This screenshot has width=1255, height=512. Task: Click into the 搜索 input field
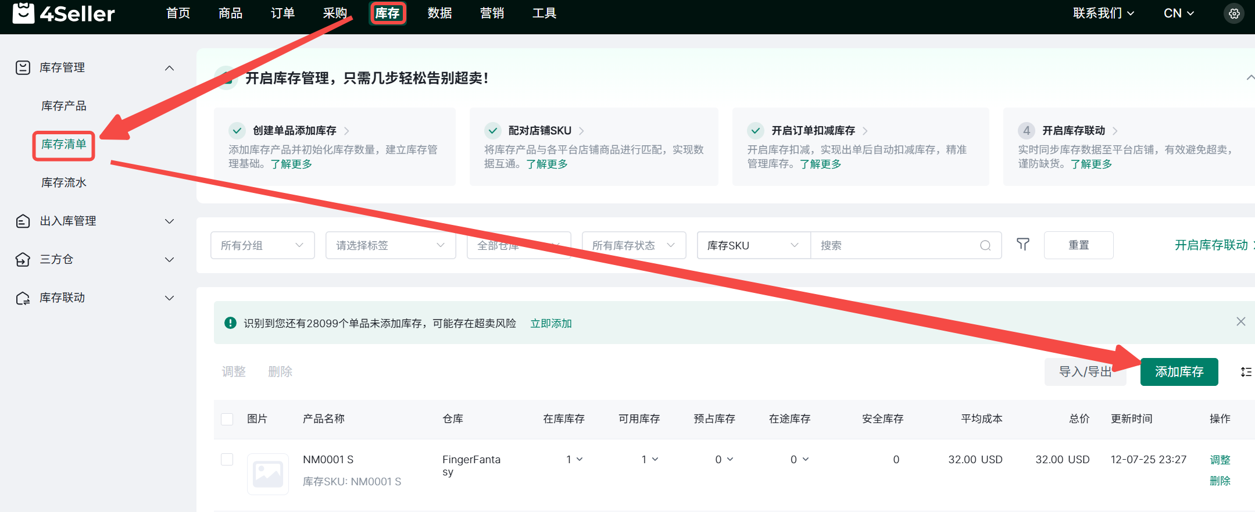(895, 245)
